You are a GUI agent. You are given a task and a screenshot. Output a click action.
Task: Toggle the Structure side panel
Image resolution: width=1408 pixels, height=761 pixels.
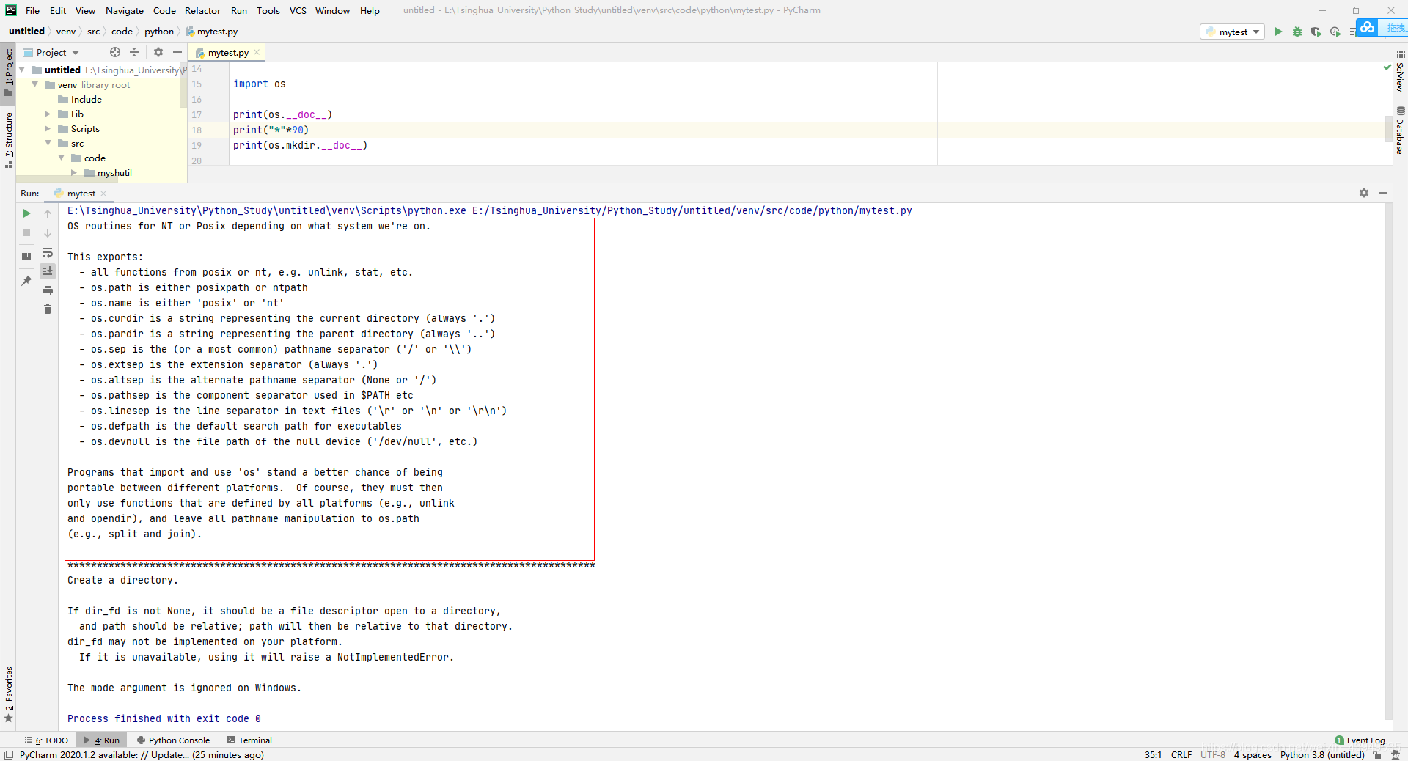8,139
